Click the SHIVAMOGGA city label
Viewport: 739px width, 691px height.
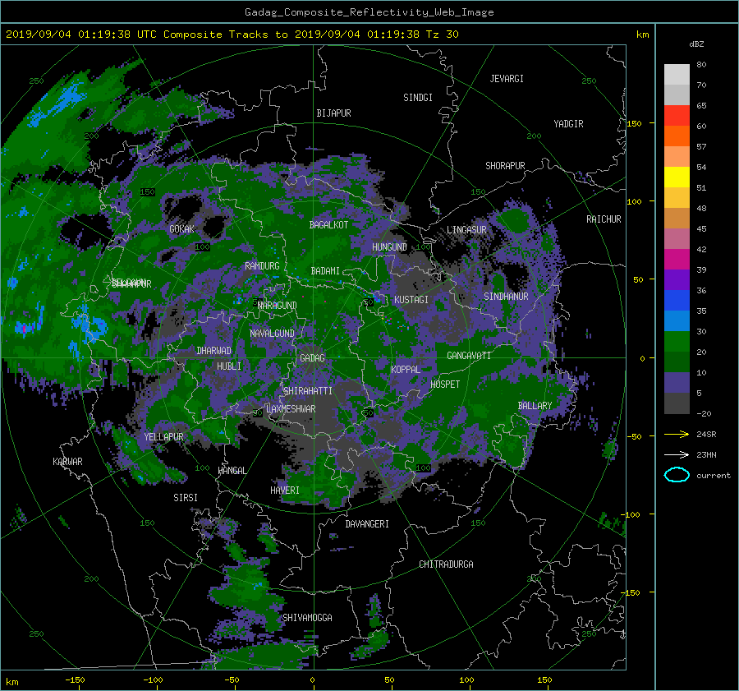307,618
